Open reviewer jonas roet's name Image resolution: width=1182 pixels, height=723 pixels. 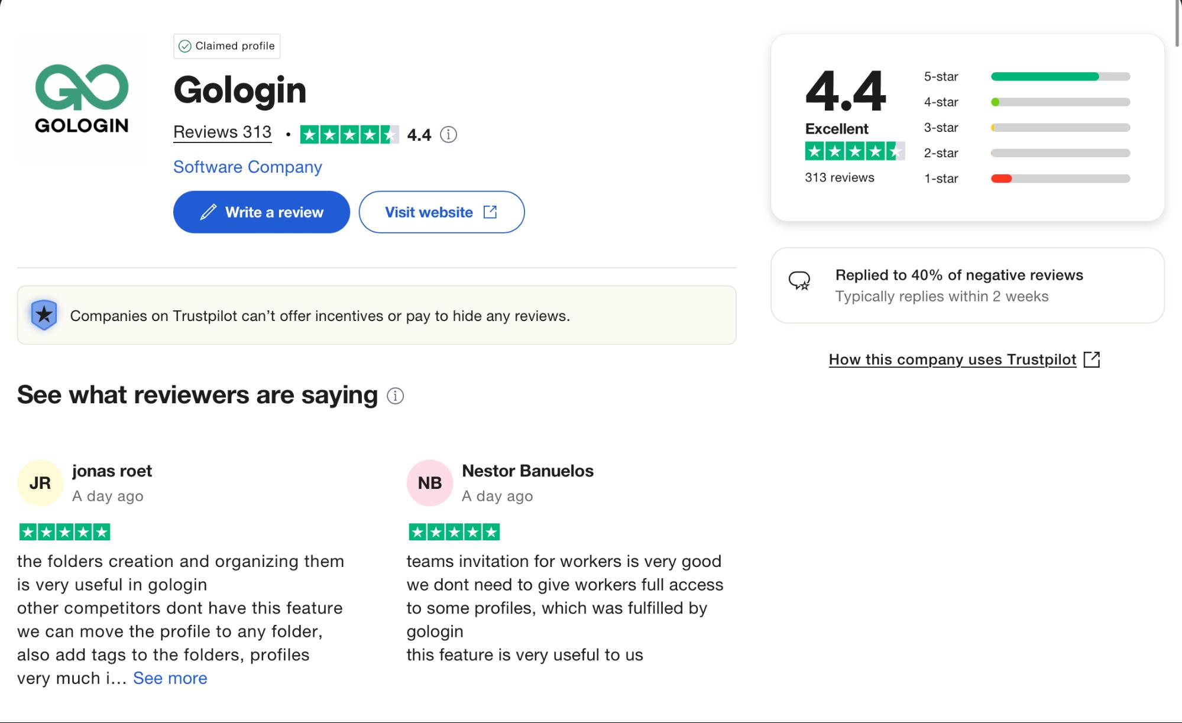(x=112, y=471)
